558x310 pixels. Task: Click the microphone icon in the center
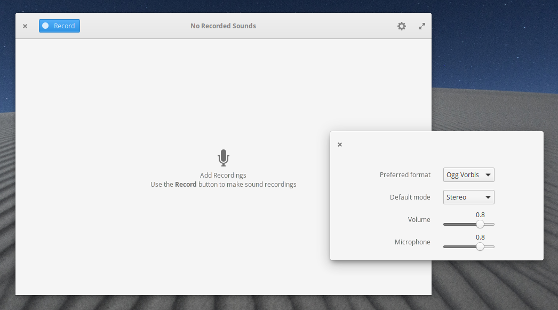click(223, 158)
